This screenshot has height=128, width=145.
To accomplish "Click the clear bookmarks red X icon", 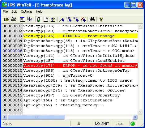I will point(83,19).
